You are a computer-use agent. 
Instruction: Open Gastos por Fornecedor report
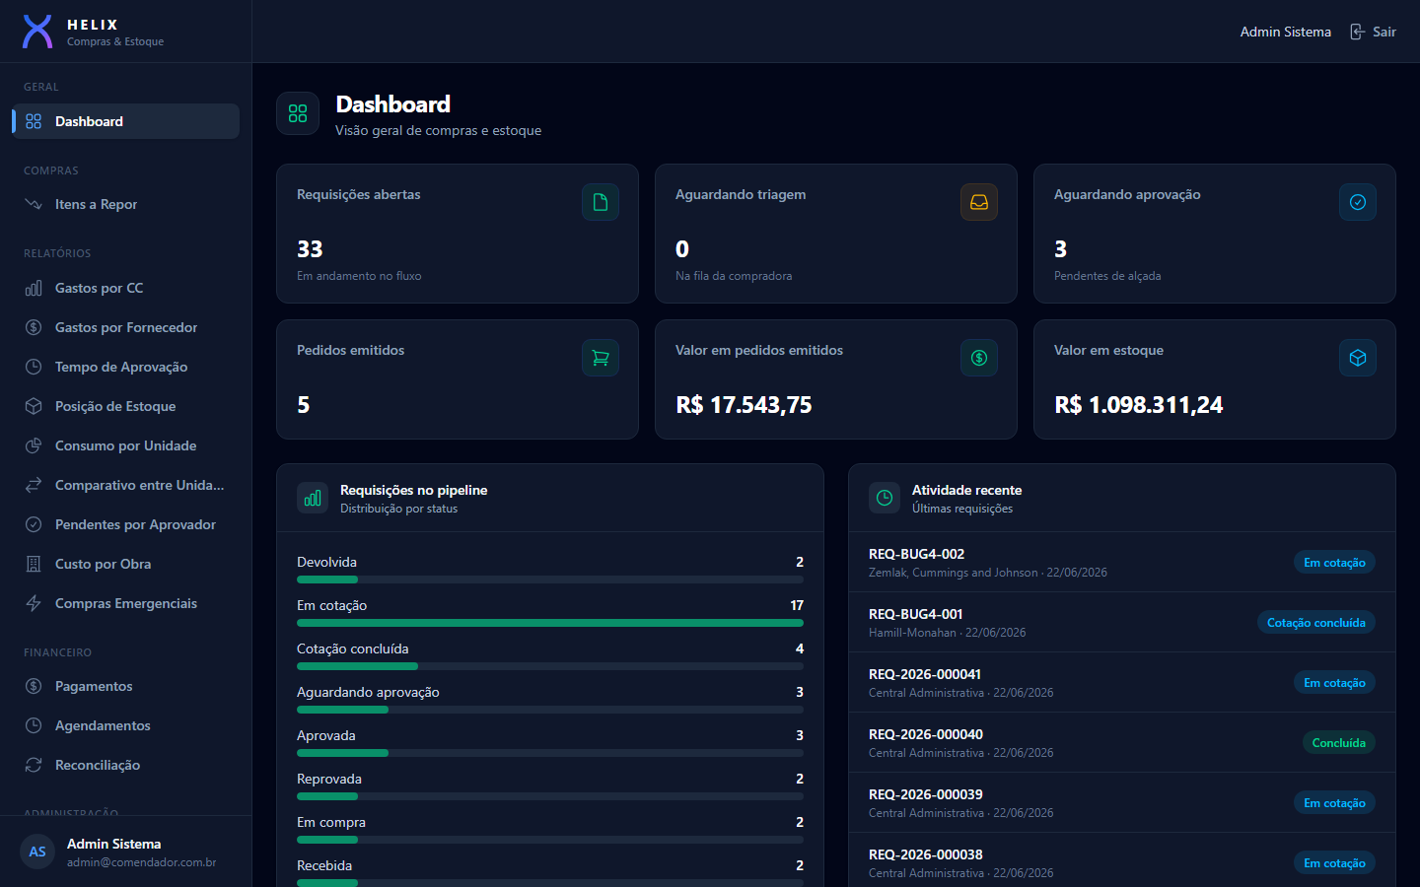[x=126, y=327]
